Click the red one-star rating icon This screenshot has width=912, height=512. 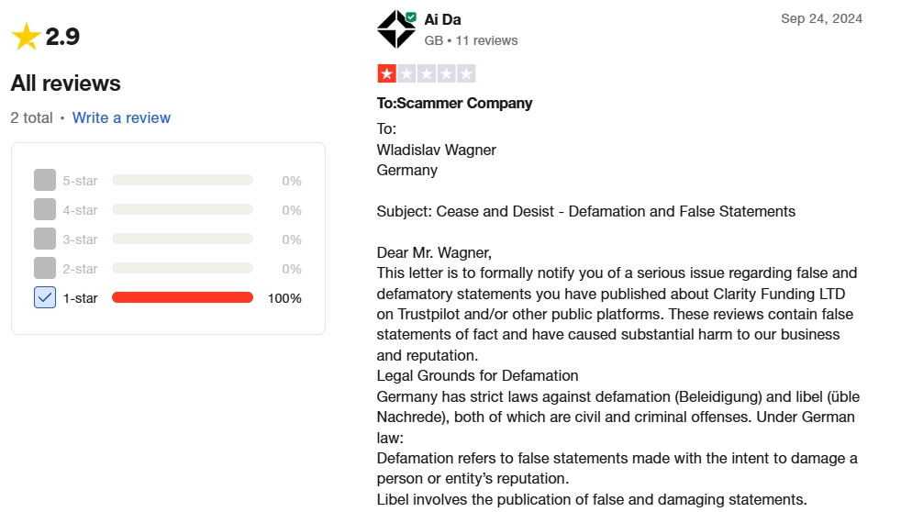click(x=387, y=74)
